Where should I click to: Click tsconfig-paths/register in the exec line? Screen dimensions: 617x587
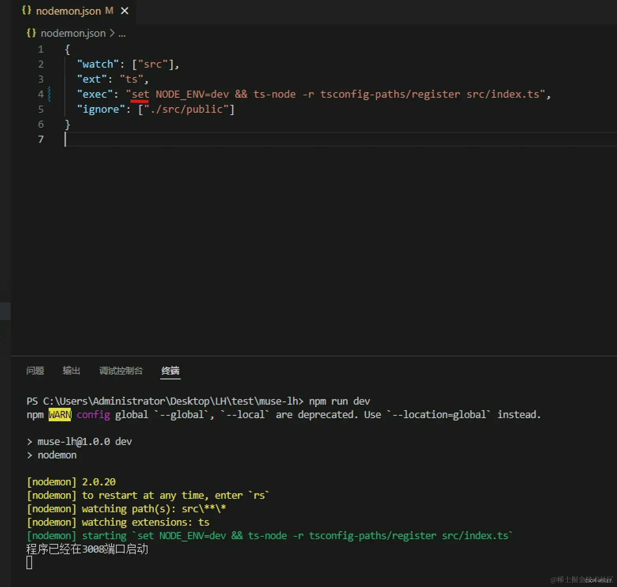[x=390, y=95]
